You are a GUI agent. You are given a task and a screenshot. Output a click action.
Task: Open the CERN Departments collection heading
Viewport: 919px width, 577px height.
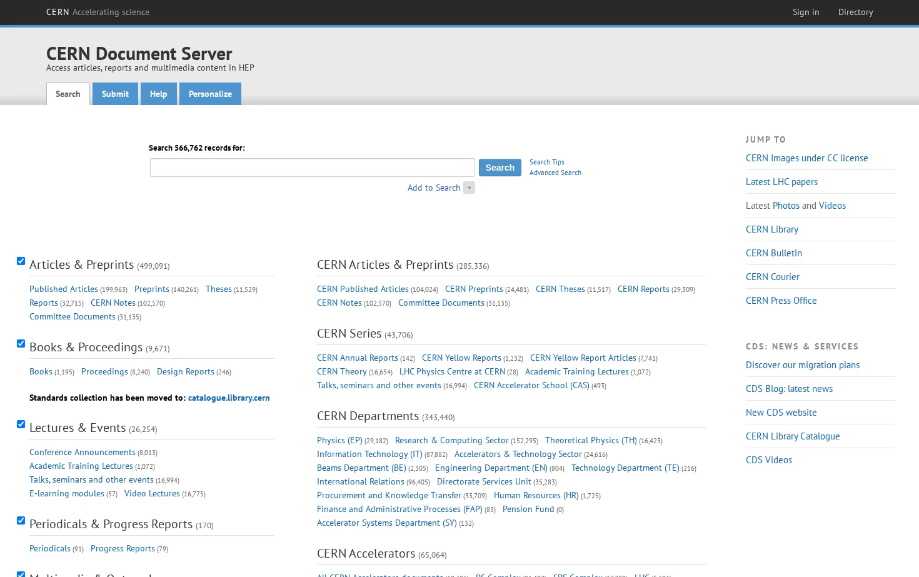tap(368, 416)
